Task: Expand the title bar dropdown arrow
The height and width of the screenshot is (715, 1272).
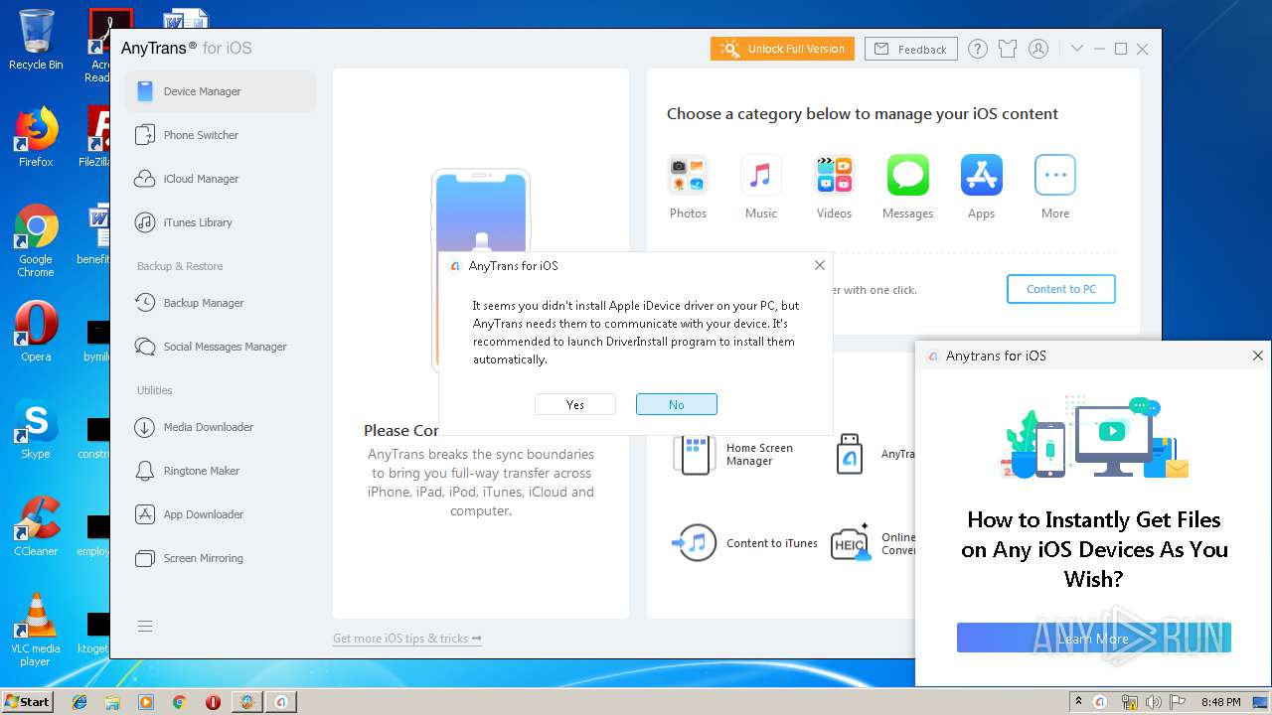Action: coord(1076,49)
